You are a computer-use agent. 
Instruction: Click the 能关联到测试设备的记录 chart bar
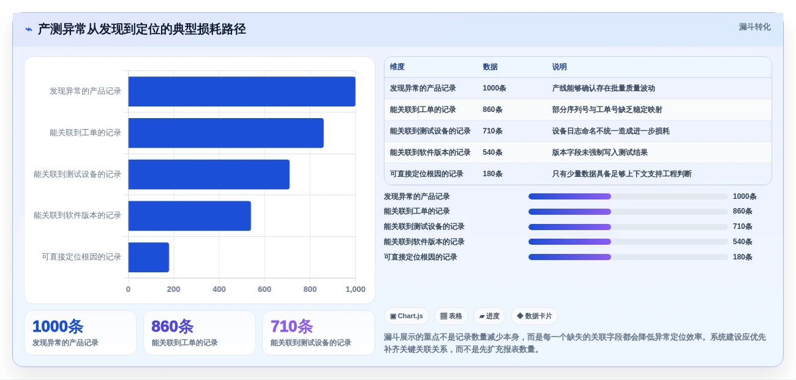tap(209, 174)
